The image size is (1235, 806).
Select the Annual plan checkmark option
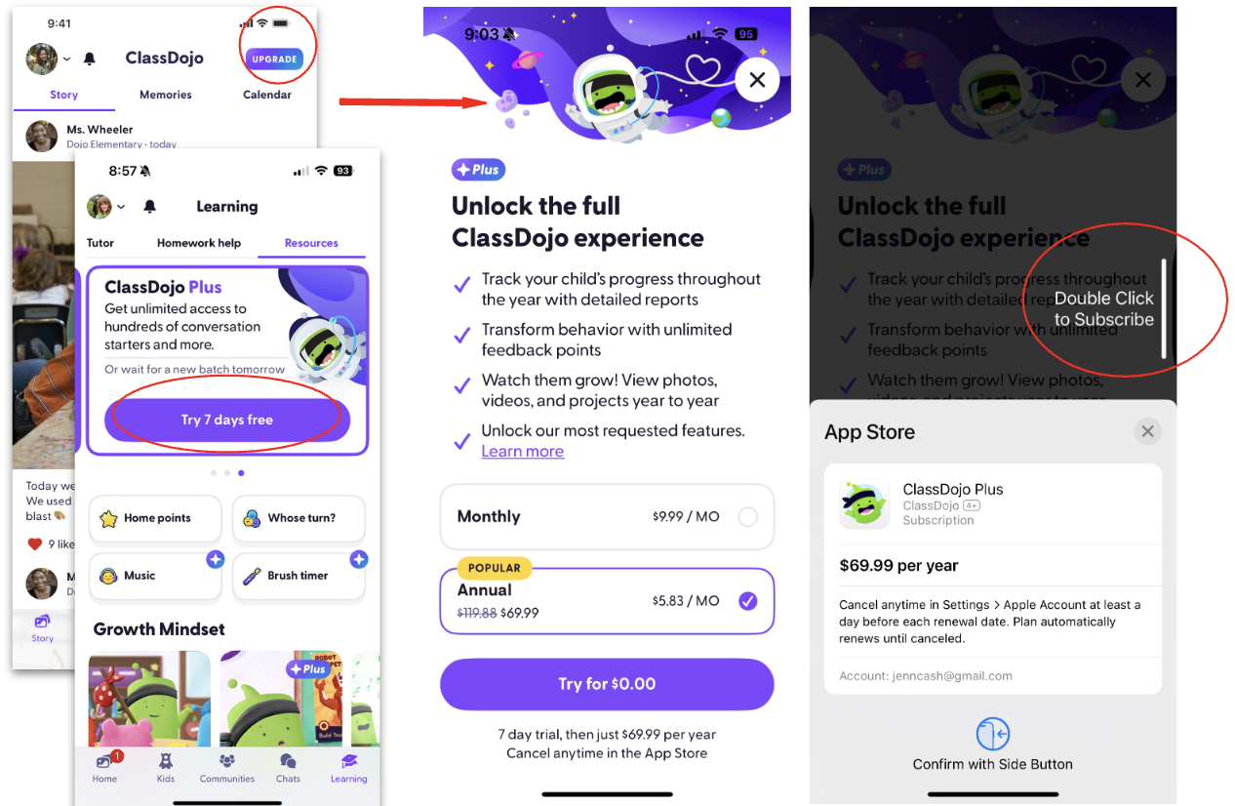coord(747,601)
